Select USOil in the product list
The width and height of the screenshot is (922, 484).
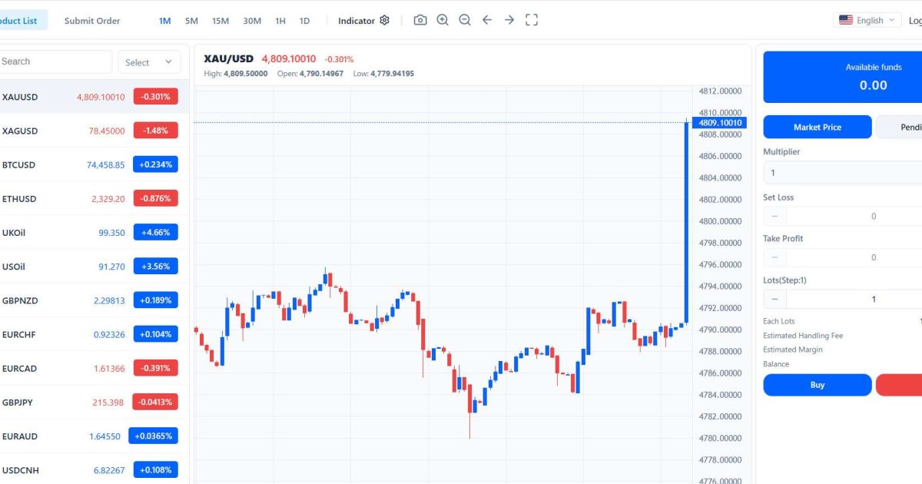94,266
